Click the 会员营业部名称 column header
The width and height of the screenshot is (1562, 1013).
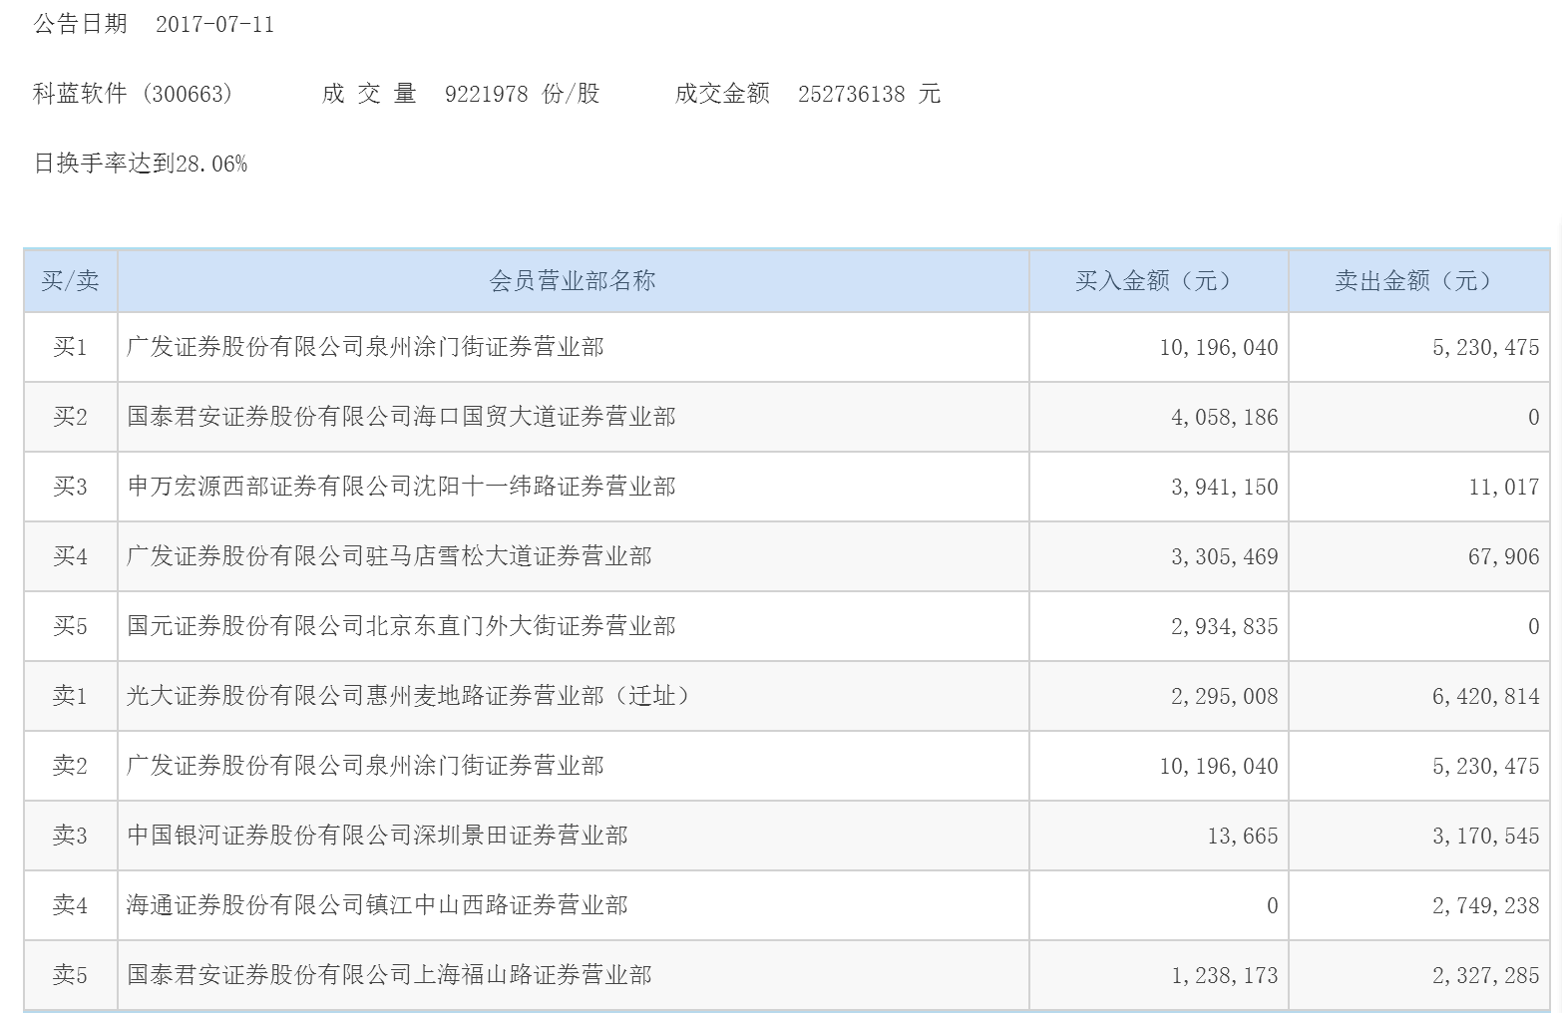click(x=573, y=280)
